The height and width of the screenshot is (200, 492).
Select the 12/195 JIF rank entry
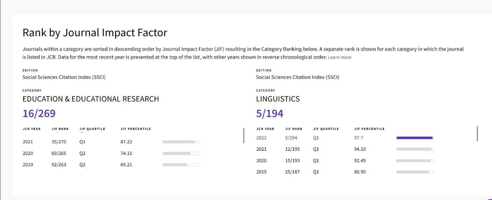[x=292, y=149]
